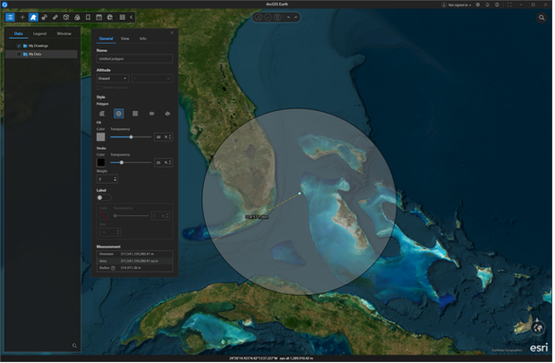Adjust label Size stepper
This screenshot has width=555, height=363.
(118, 233)
